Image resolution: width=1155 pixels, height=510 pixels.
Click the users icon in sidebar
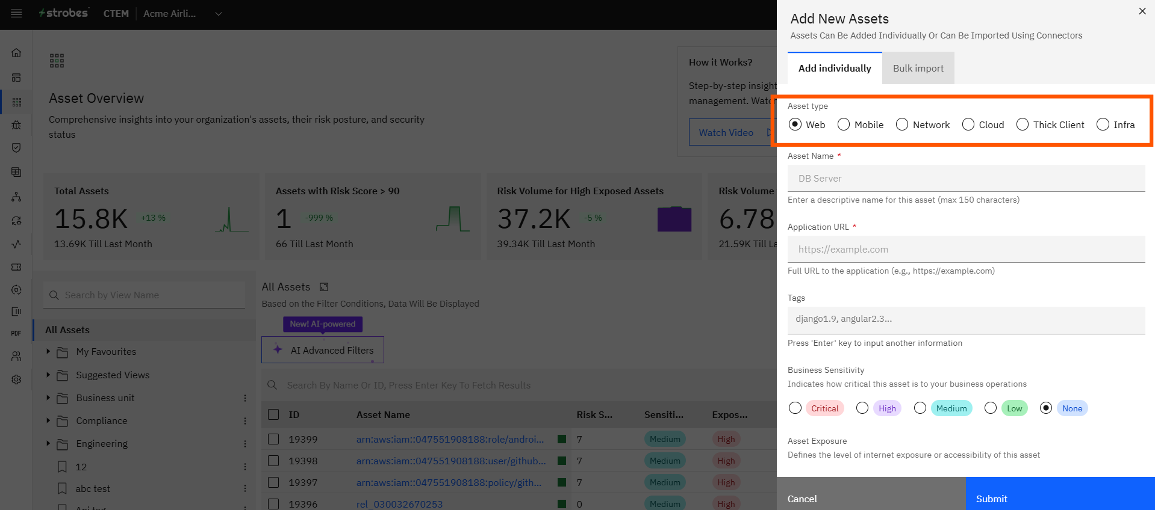[x=16, y=356]
